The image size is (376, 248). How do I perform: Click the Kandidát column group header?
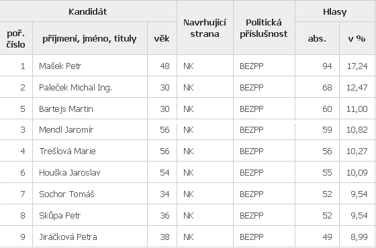point(88,11)
